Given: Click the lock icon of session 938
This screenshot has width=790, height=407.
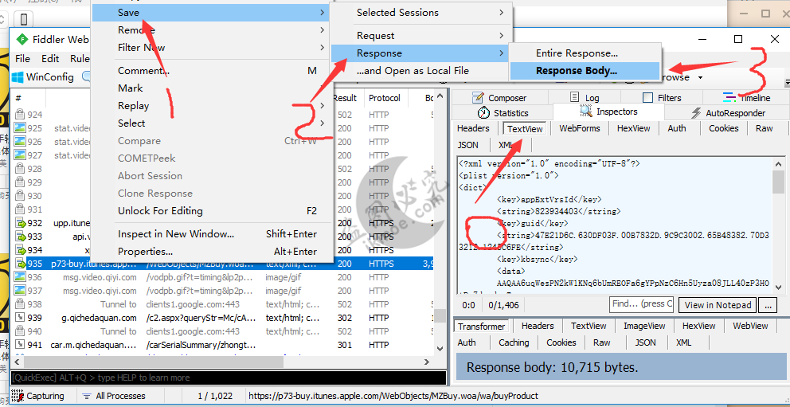Looking at the screenshot, I should (x=20, y=304).
